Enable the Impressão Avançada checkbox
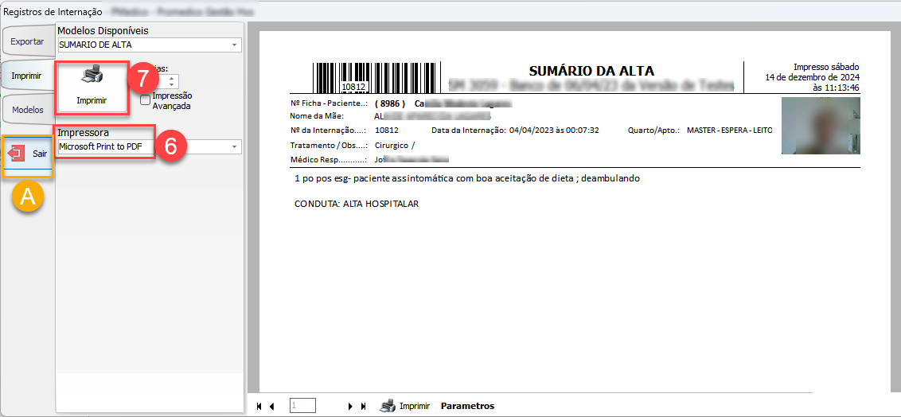The image size is (901, 417). pos(145,99)
